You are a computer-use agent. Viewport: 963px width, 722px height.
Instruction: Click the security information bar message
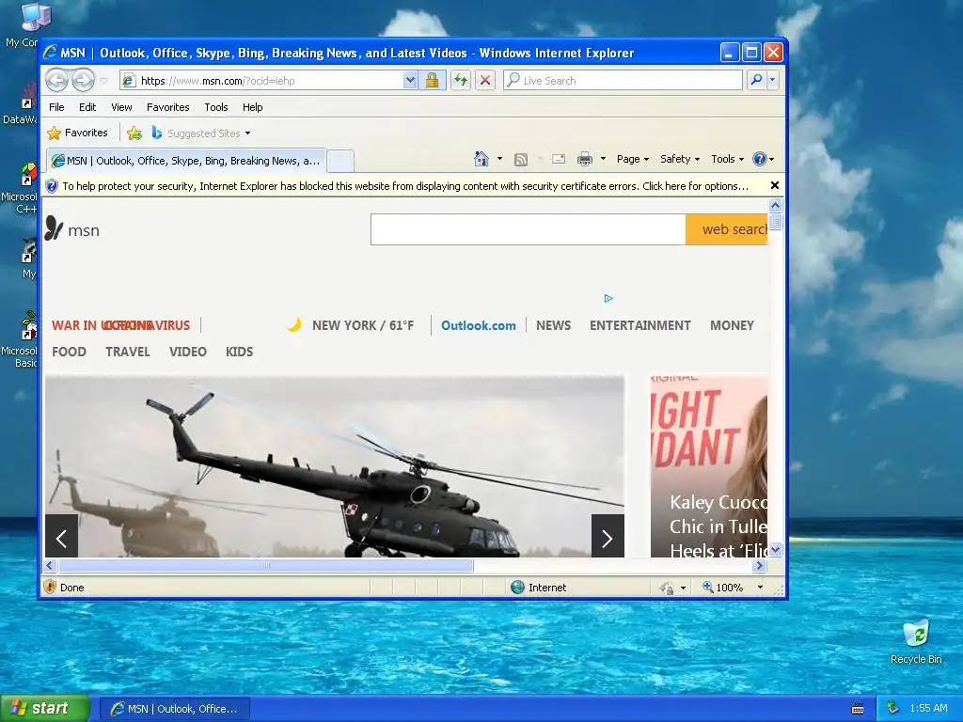click(405, 186)
